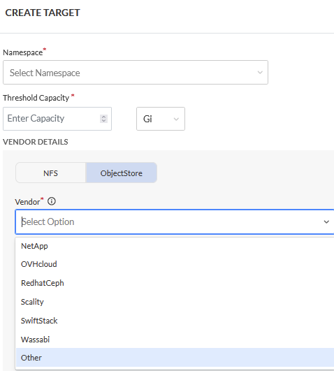Viewport: 334px width, 371px height.
Task: Click the Vendor Select Option combo box
Action: [x=175, y=222]
